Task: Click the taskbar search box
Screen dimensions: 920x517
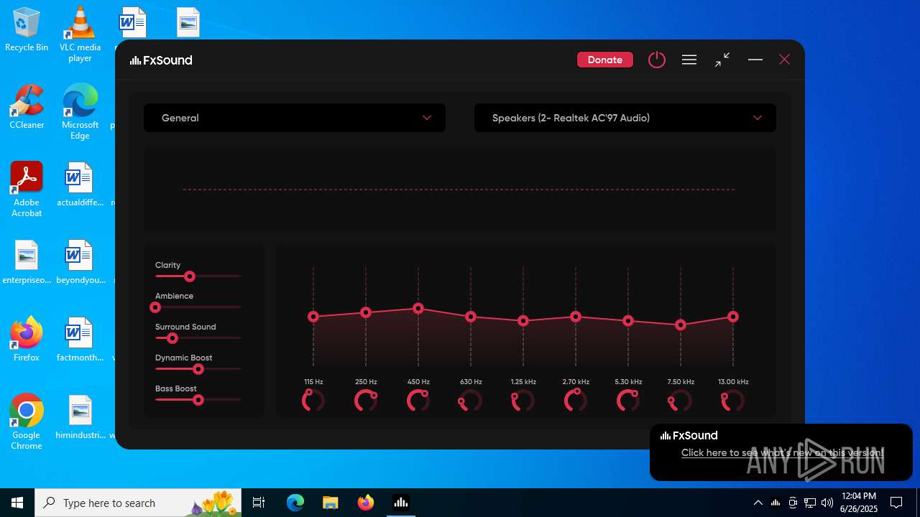Action: click(138, 503)
